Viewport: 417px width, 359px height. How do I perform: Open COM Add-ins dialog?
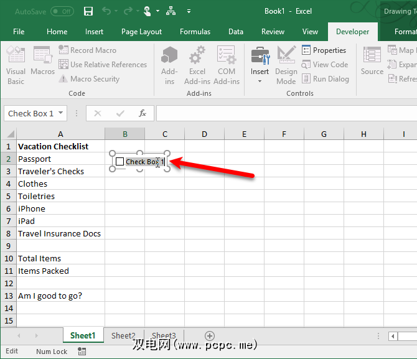[x=227, y=65]
